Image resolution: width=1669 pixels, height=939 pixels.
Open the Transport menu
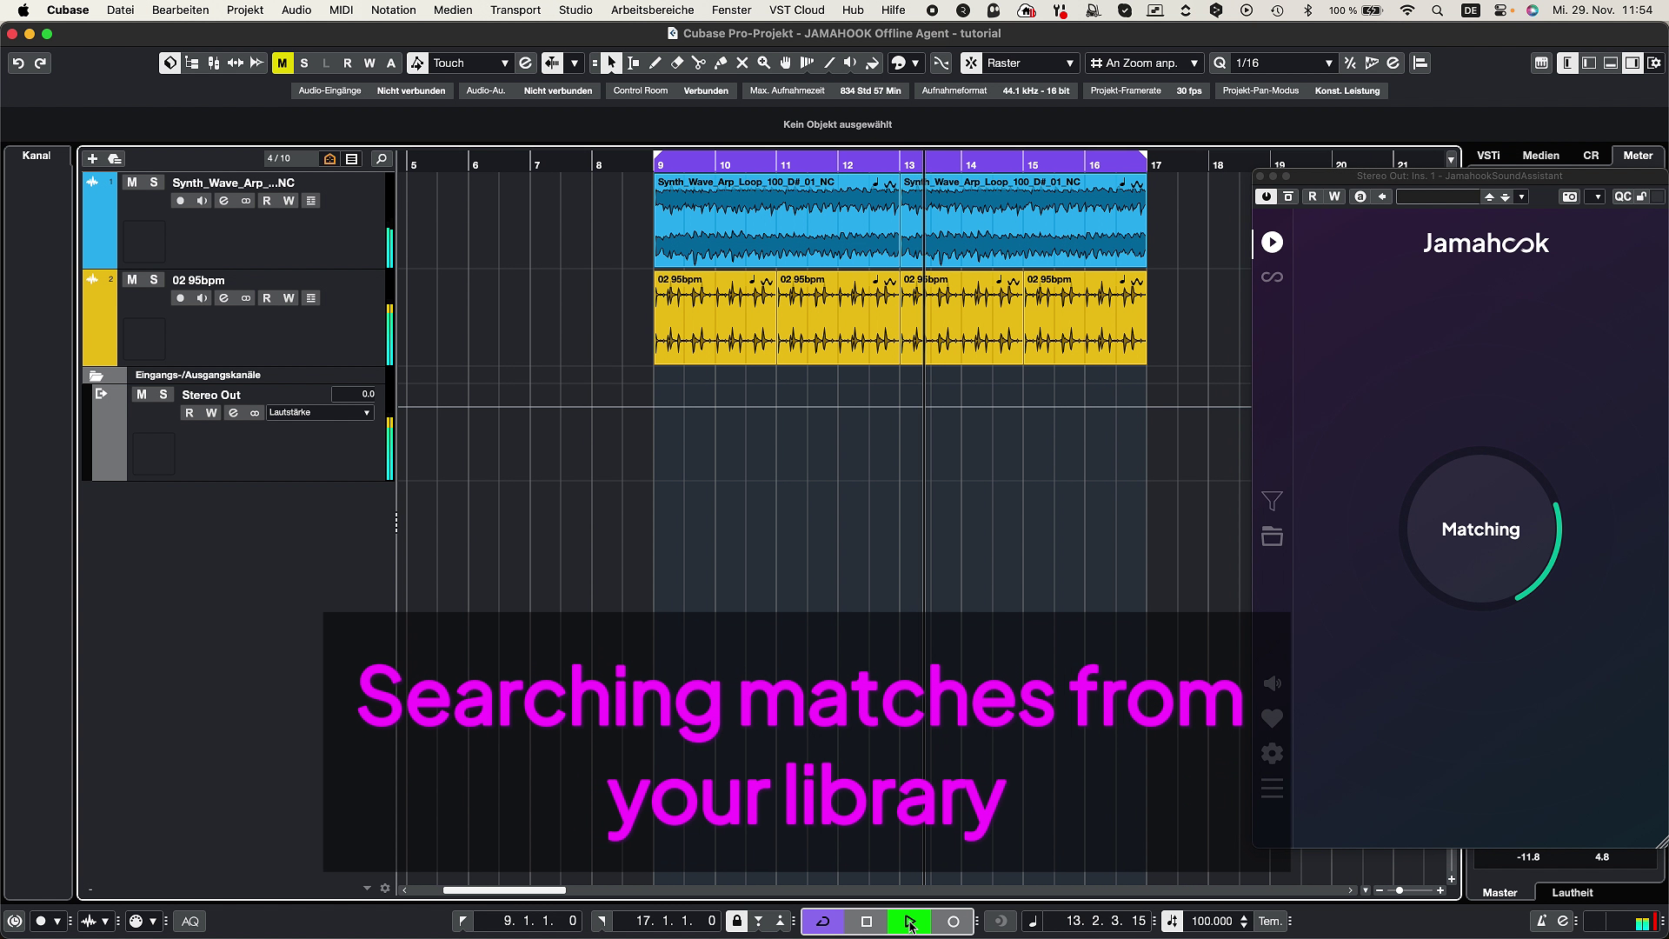pos(515,10)
